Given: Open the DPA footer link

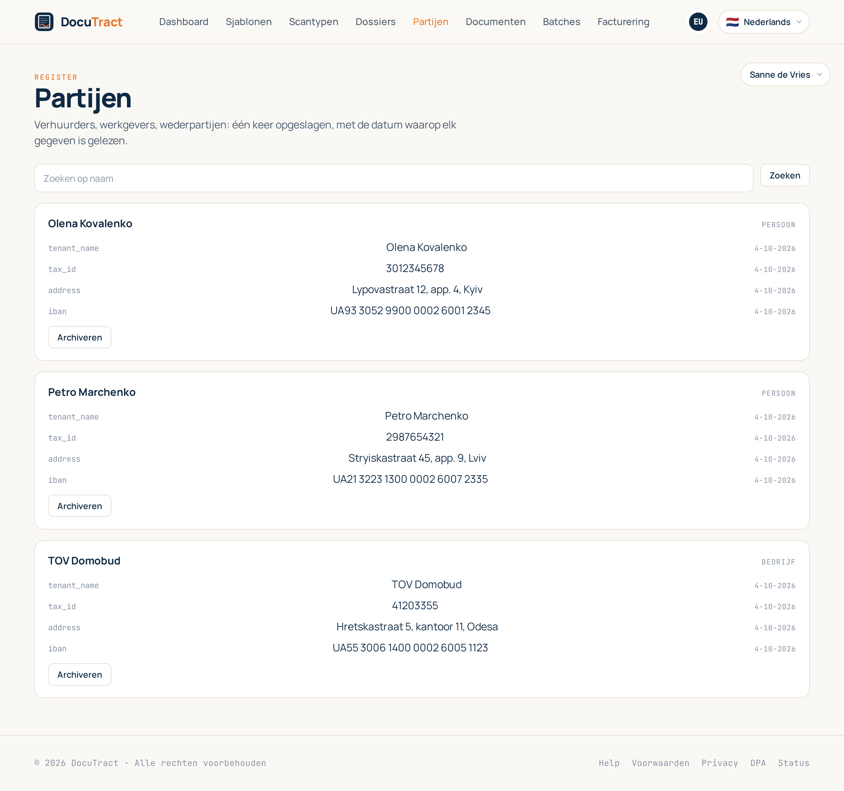Looking at the screenshot, I should [758, 763].
